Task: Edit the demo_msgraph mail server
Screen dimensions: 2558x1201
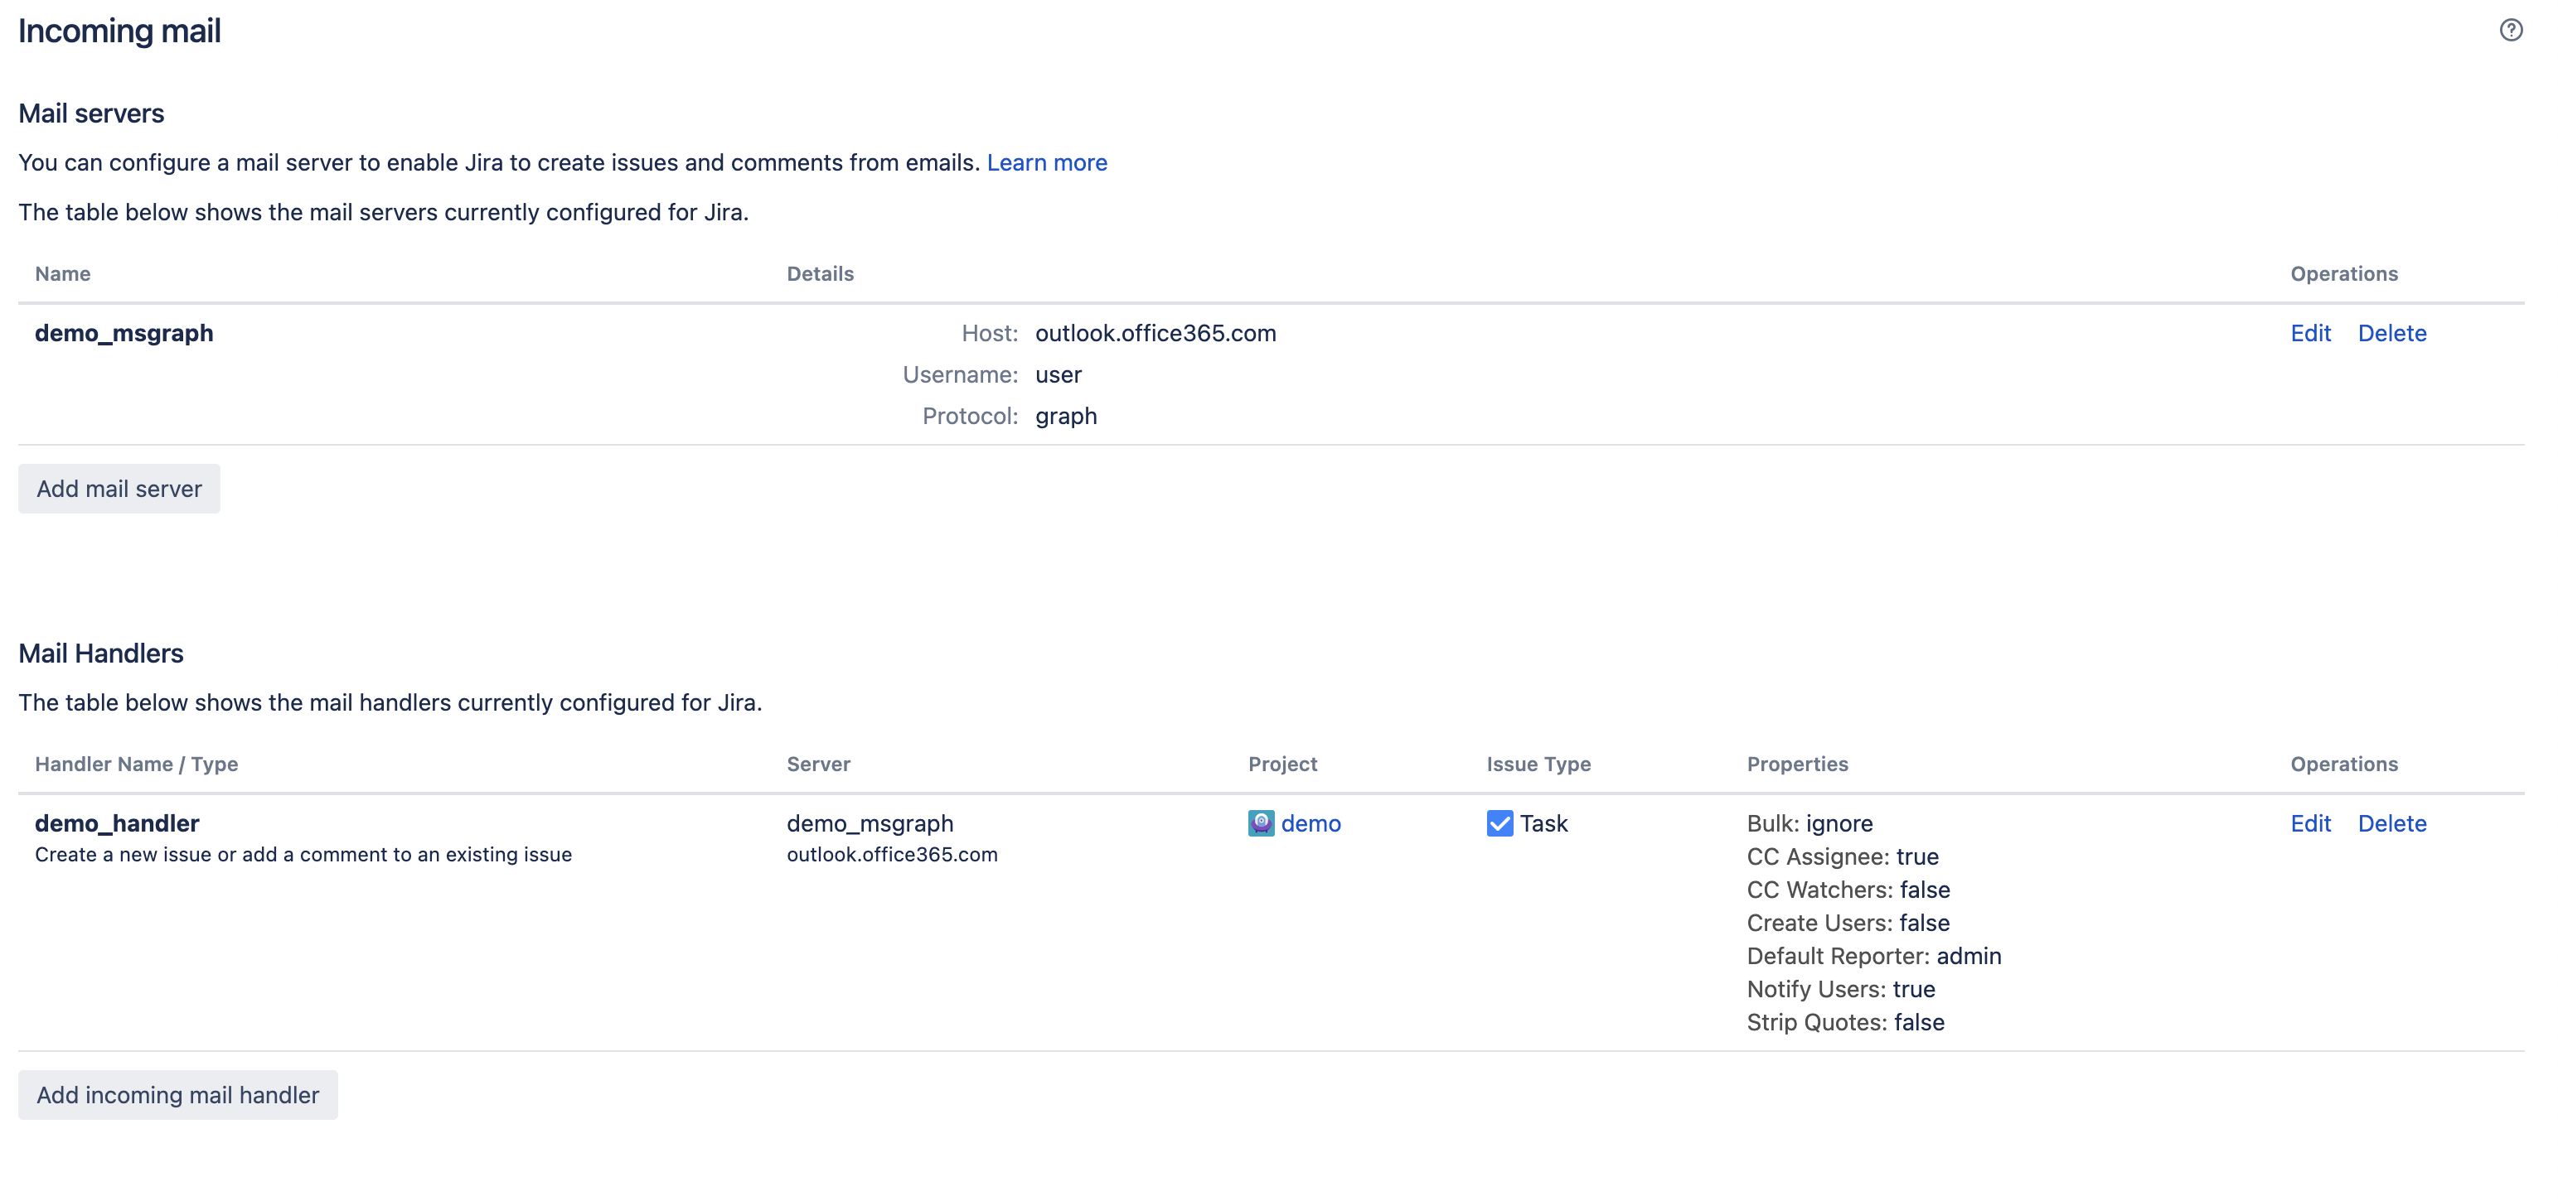Action: tap(2310, 332)
